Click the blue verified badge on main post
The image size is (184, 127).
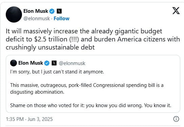click(x=52, y=11)
